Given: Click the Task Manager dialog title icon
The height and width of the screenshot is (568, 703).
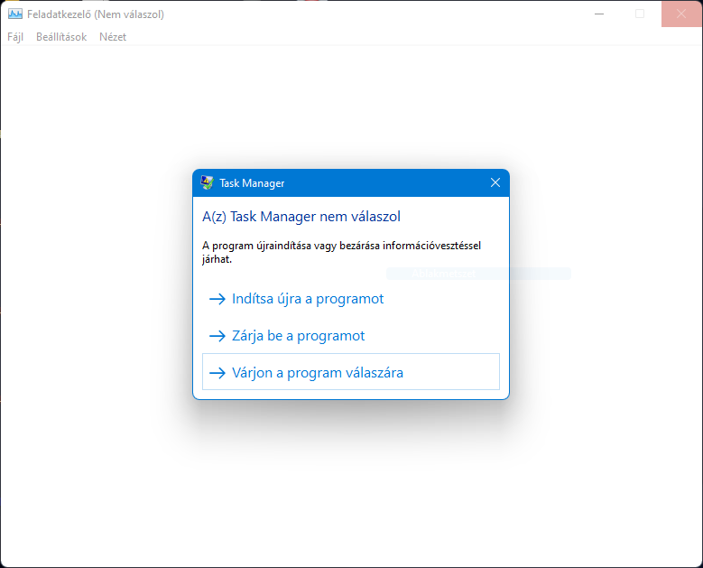Looking at the screenshot, I should (208, 182).
